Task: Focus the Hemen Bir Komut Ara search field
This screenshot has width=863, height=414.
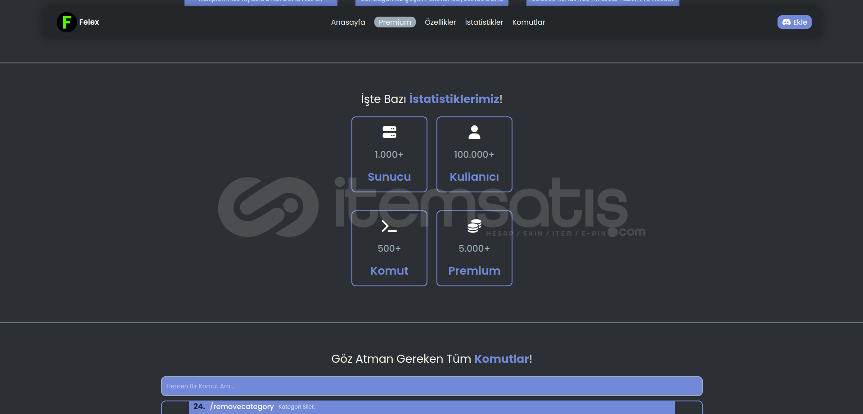Action: [432, 386]
